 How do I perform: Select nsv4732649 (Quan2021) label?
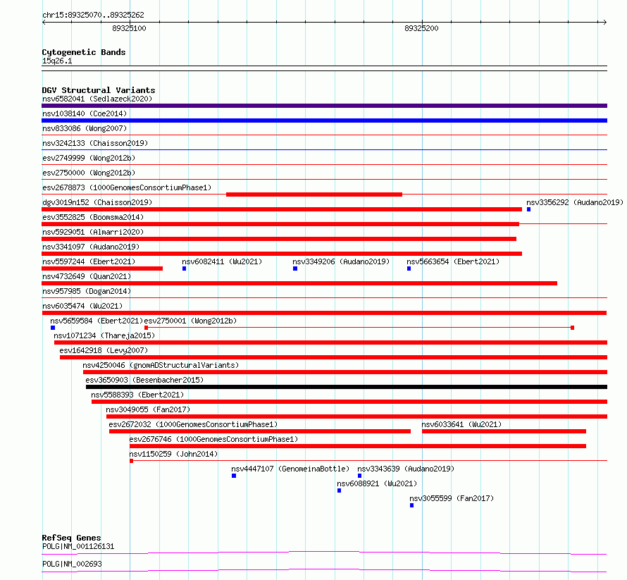point(87,276)
